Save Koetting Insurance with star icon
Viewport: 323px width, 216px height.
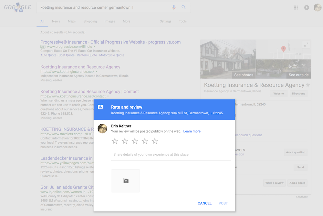pos(308,85)
